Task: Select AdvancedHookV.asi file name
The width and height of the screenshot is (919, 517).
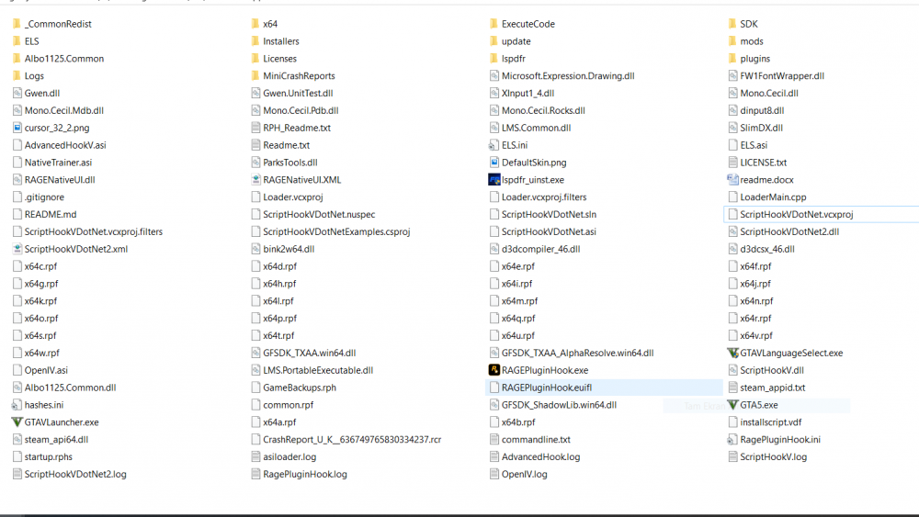Action: pos(65,145)
